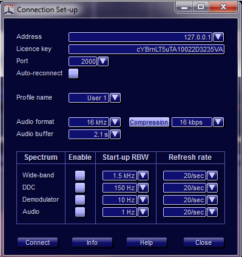Open the 16 kbps compression rate dropdown
This screenshot has height=257, width=242.
click(218, 122)
